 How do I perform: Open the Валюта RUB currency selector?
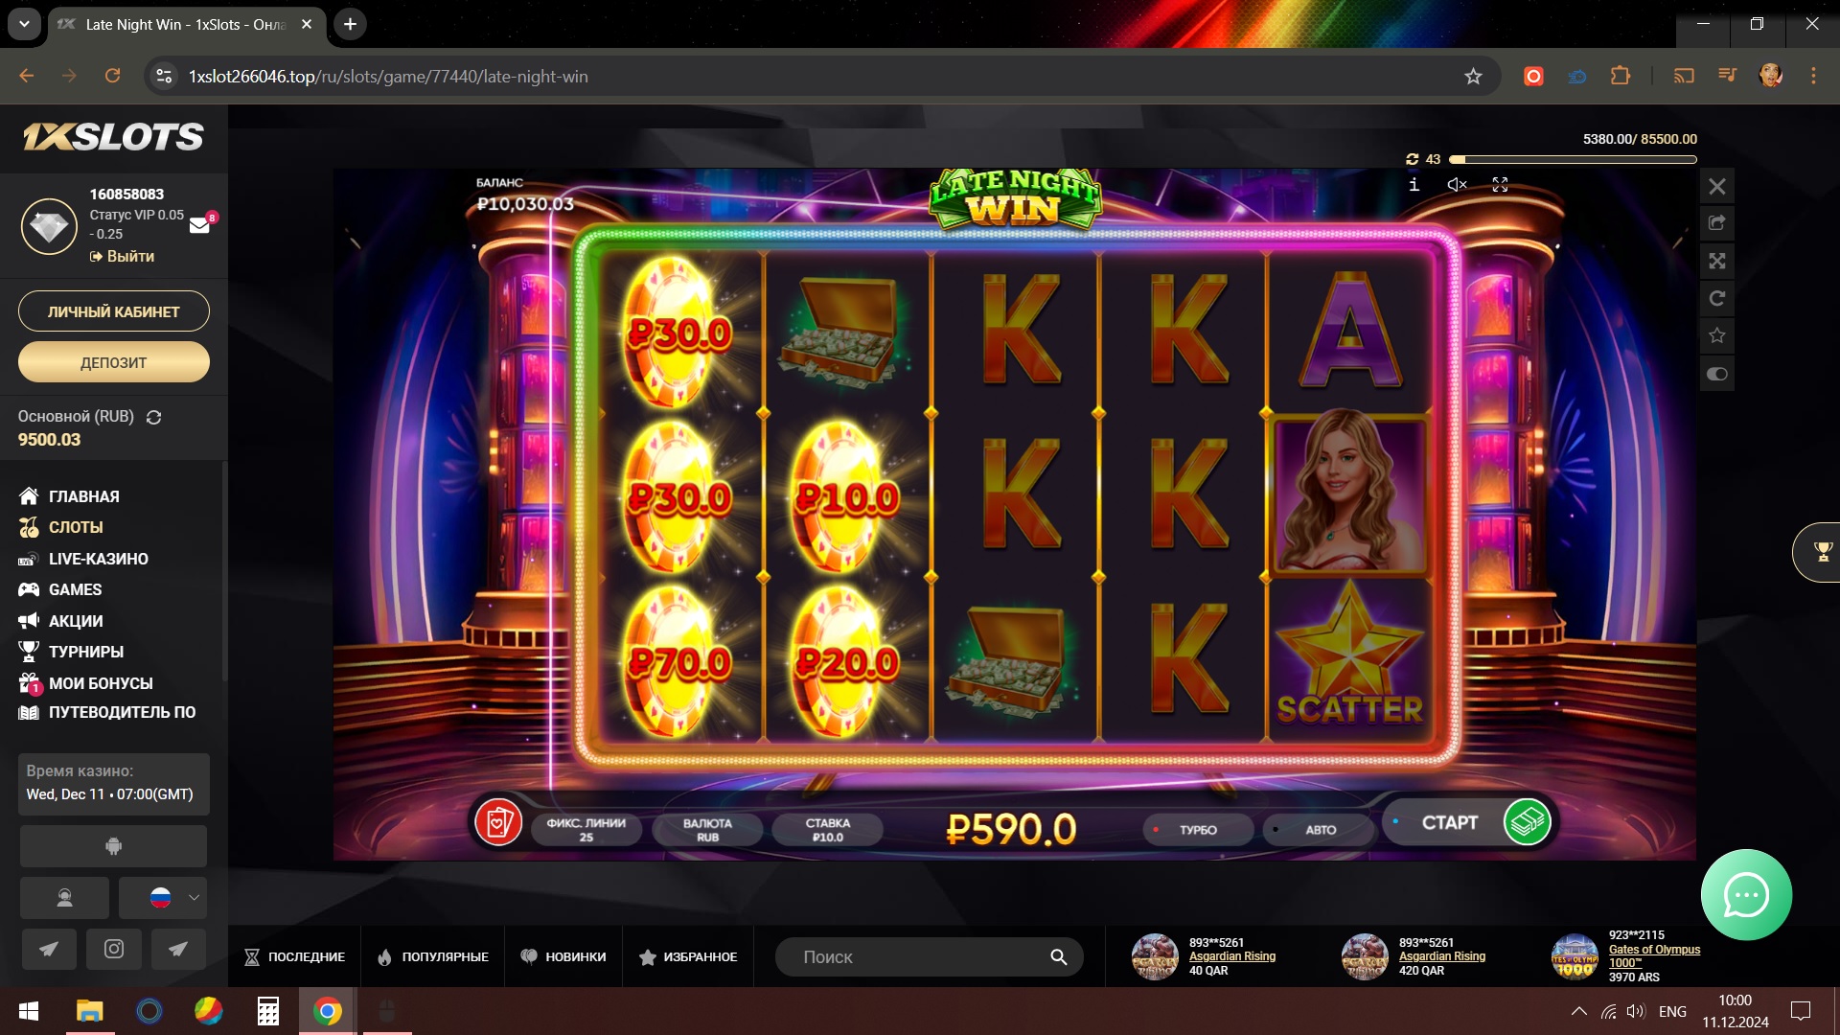[707, 830]
